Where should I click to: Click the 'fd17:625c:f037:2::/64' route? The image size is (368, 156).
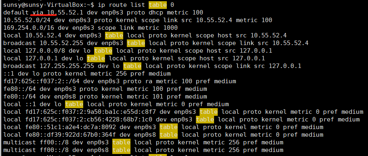point(120,82)
